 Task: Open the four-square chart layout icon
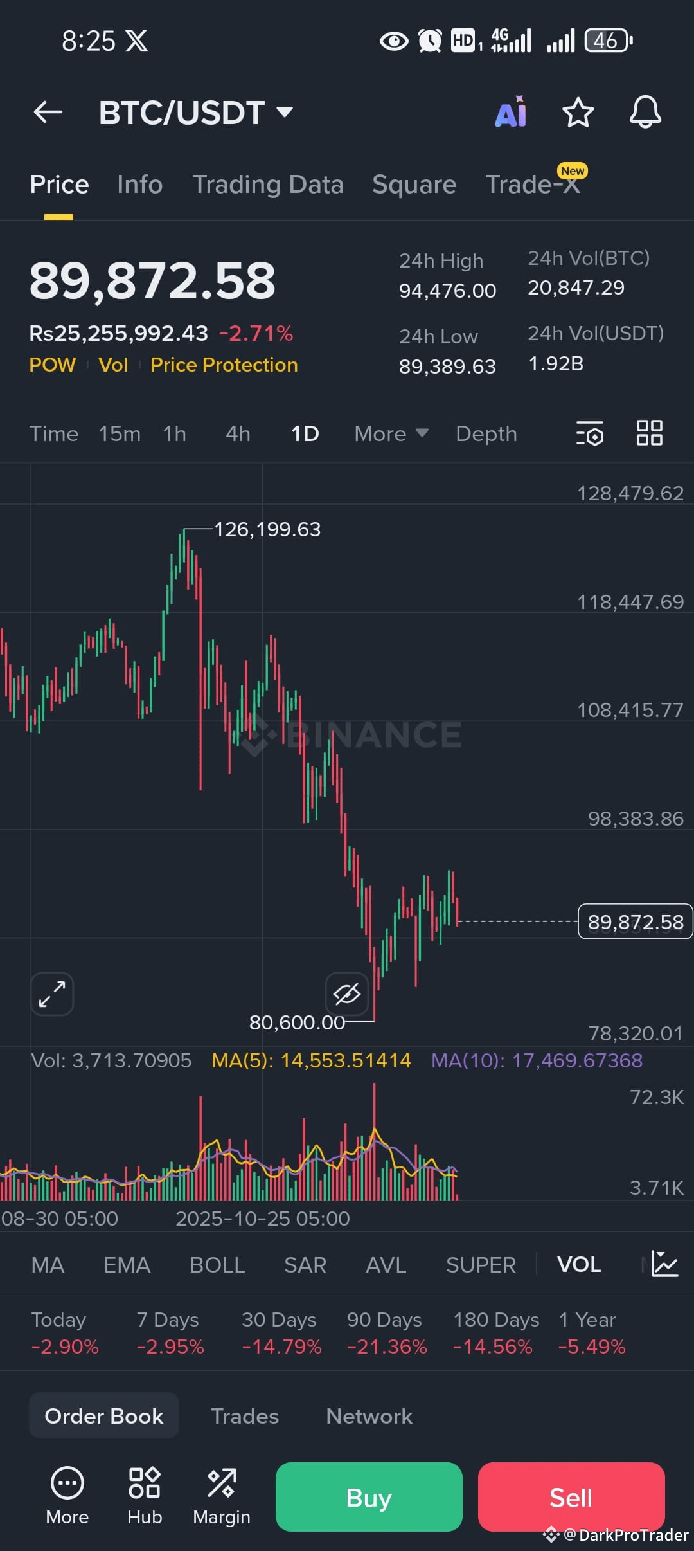649,433
